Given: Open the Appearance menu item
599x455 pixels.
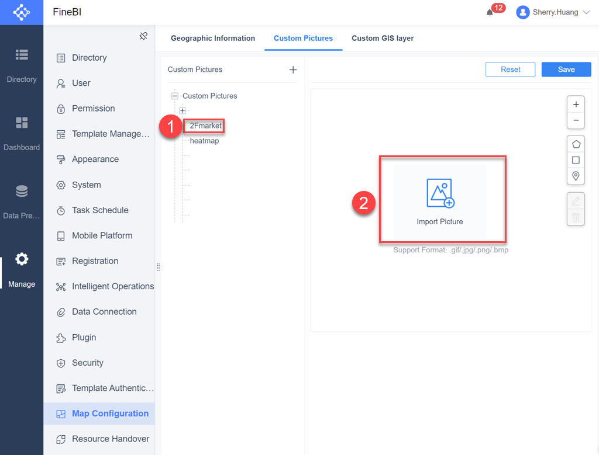Looking at the screenshot, I should pos(99,159).
